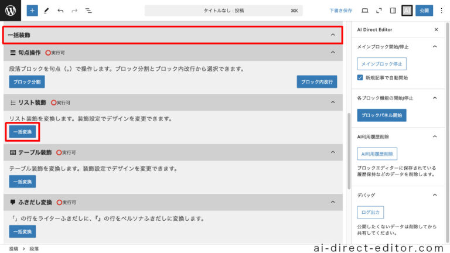The image size is (450, 253).
Task: Click the 実行可 status next to 句点操作
Action: tap(55, 53)
